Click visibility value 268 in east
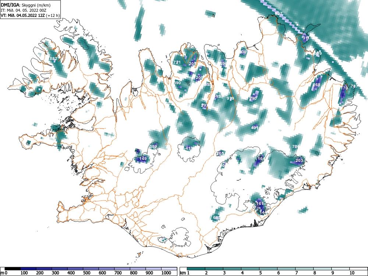The height and width of the screenshot is (276, 368). pyautogui.click(x=316, y=85)
